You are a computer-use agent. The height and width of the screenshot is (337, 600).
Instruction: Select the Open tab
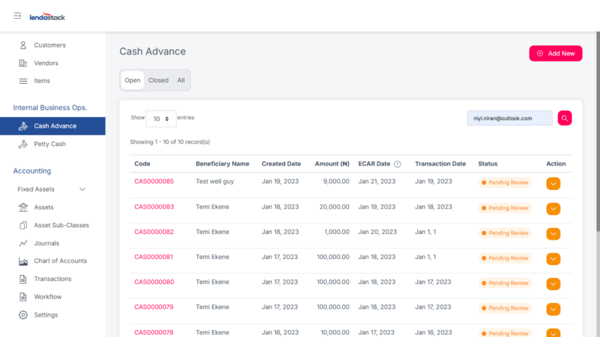pyautogui.click(x=132, y=80)
